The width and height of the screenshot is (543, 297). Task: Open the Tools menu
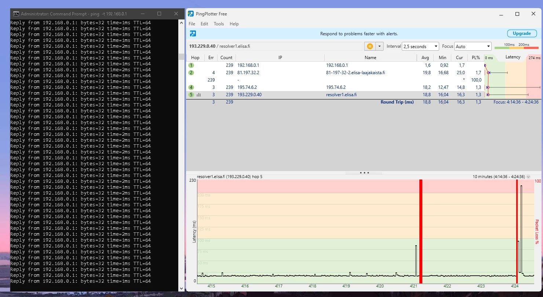pos(219,24)
